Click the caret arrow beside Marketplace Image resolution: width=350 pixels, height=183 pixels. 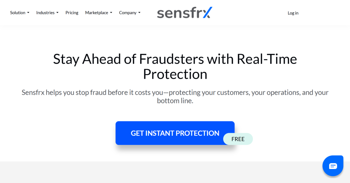[x=111, y=13]
